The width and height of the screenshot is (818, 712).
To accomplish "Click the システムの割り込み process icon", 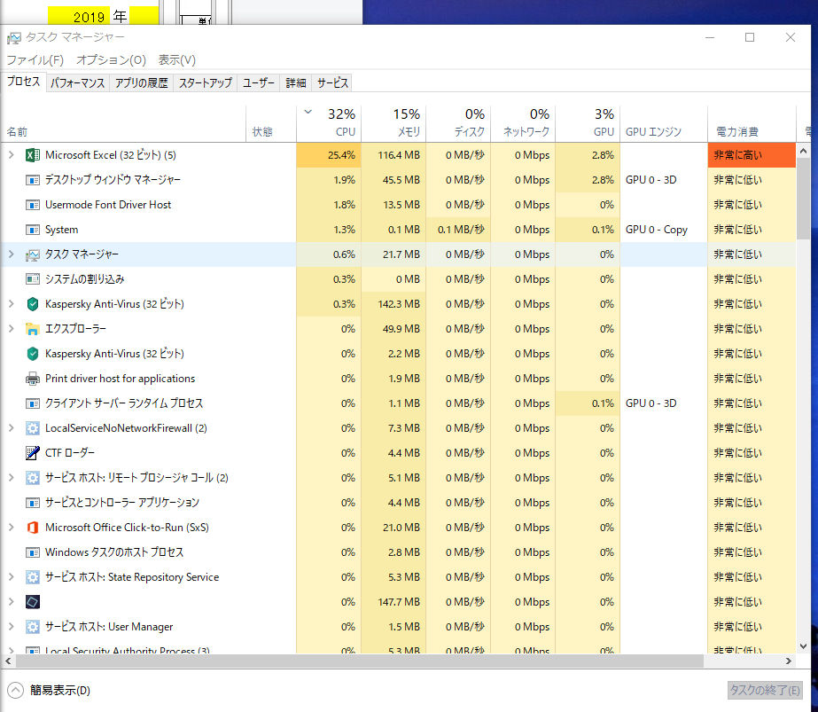I will [x=32, y=279].
